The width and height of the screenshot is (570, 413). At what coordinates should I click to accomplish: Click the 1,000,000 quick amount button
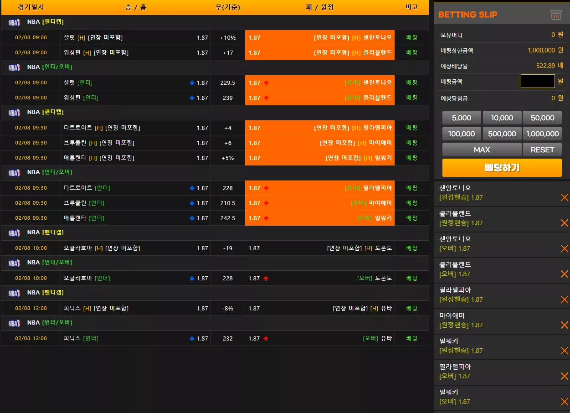click(542, 134)
